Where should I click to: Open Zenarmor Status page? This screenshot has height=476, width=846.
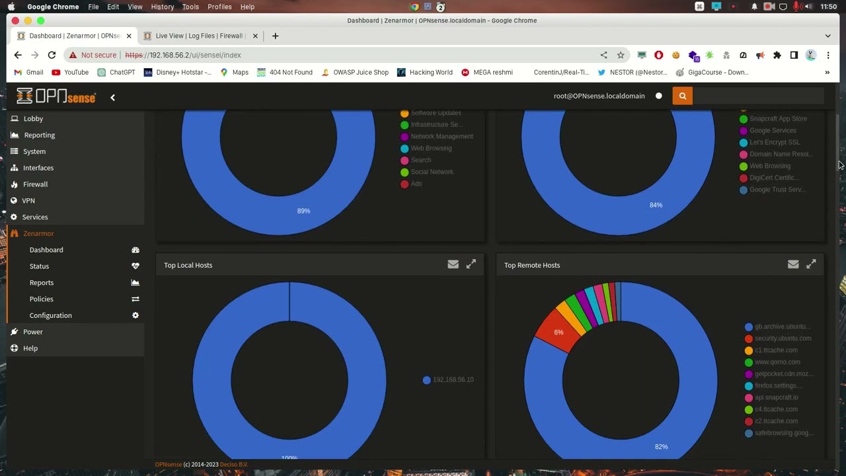coord(39,266)
